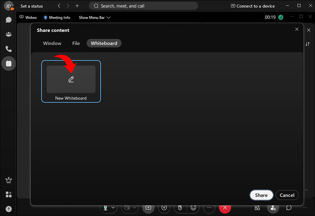
Task: Click the JD profile avatar
Action: 9,6
